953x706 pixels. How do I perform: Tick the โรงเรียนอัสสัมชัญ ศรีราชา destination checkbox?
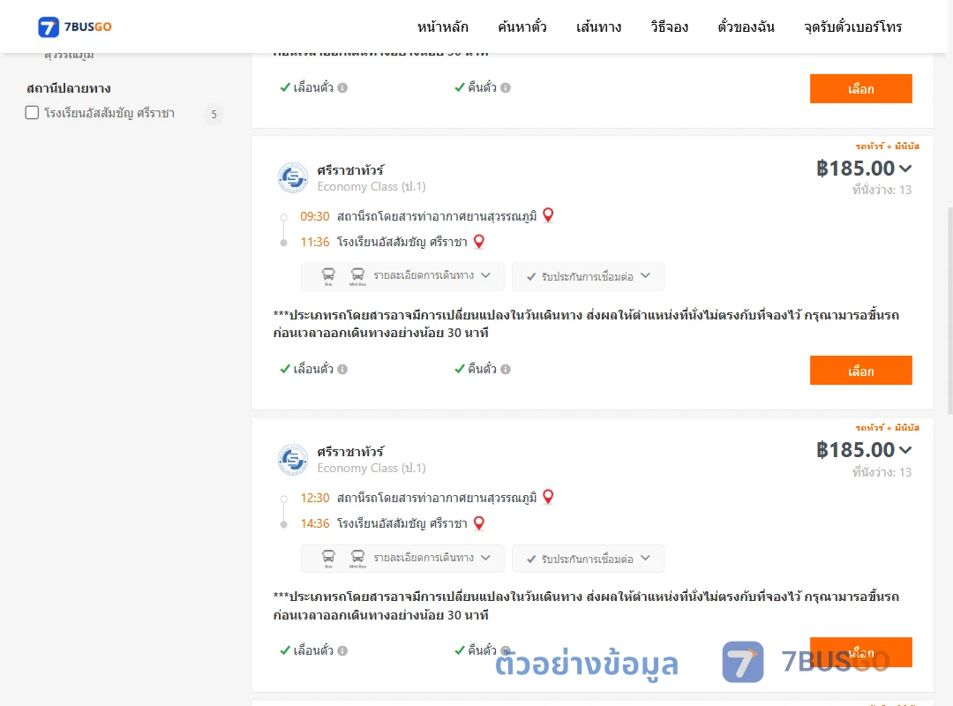tap(33, 112)
